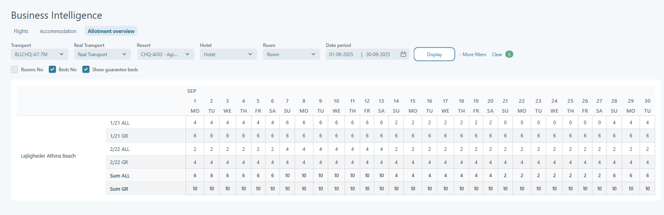Switch to the Accommodation tab

pyautogui.click(x=58, y=31)
